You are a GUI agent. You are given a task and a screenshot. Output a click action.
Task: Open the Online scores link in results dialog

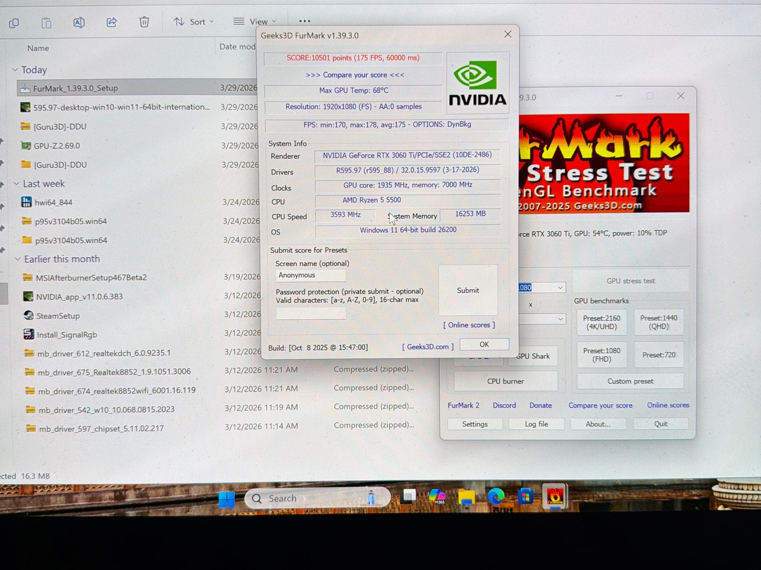pyautogui.click(x=469, y=325)
